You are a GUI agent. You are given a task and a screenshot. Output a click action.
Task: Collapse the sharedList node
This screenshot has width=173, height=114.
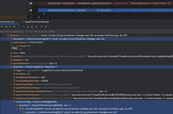[x=14, y=105]
